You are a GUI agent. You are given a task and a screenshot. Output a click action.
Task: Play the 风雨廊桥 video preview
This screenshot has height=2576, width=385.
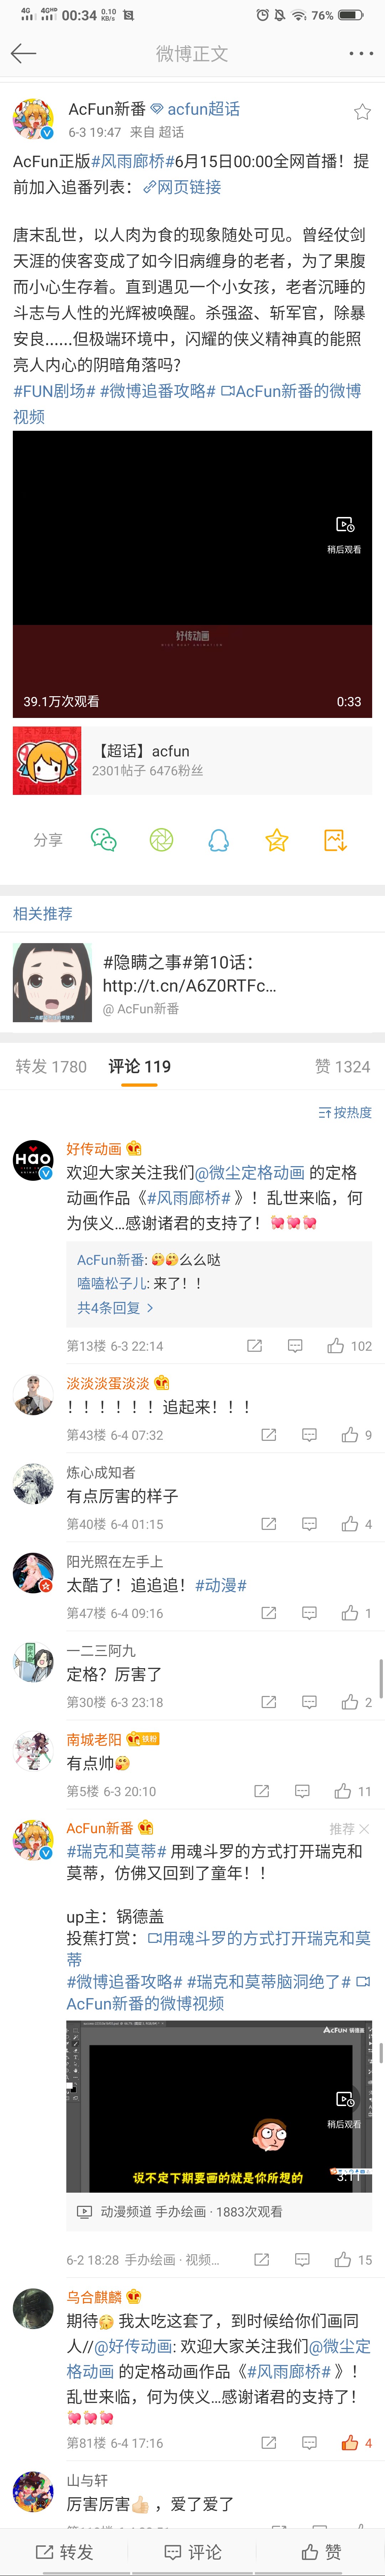point(192,574)
